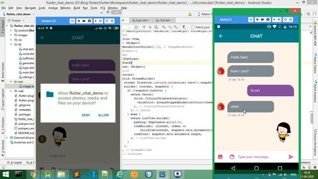This screenshot has width=318, height=179.
Task: Collapse the test folder
Action: coord(11,82)
